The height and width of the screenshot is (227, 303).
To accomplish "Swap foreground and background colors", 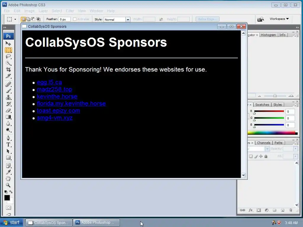I will tap(11, 192).
